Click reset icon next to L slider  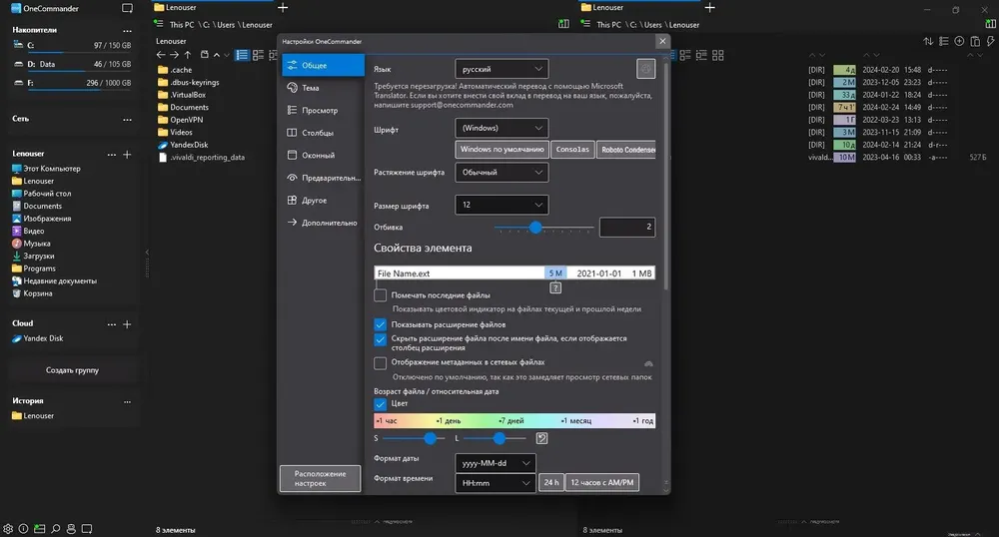point(541,438)
